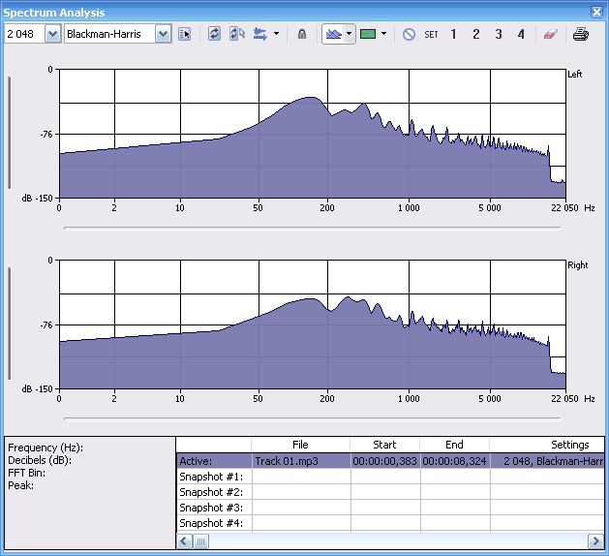Viewport: 609px width, 556px height.
Task: Click the SET snapshot button
Action: tap(431, 35)
